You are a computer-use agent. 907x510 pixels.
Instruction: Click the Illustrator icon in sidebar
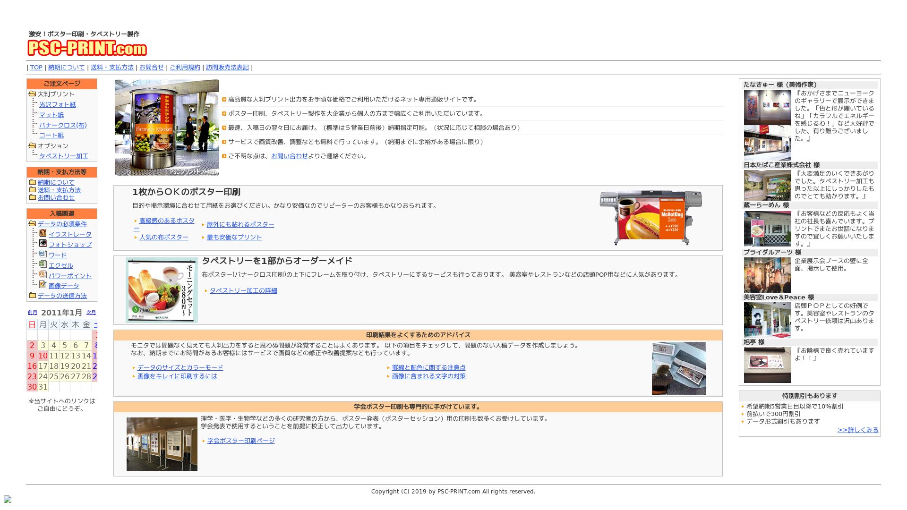(43, 233)
